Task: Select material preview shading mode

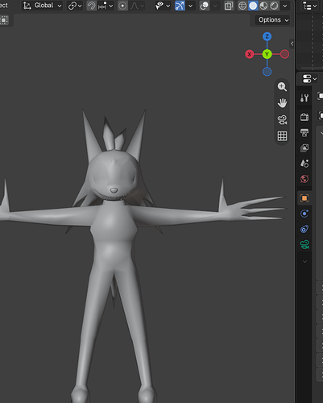Action: coord(263,6)
